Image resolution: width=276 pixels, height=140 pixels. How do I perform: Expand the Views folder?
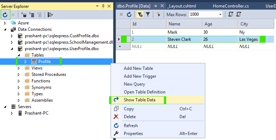(19, 68)
